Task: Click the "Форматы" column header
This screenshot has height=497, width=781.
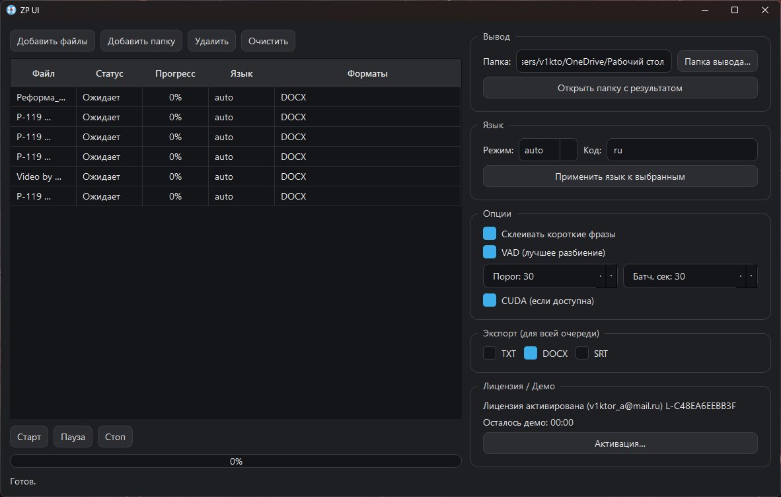Action: tap(367, 73)
